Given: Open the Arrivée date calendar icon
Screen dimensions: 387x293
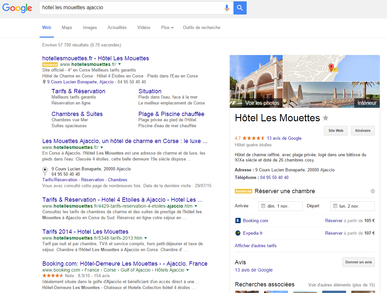Looking at the screenshot, I should (x=263, y=206).
